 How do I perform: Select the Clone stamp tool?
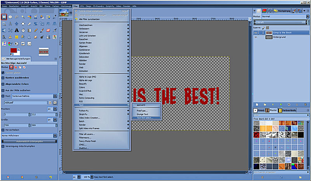point(10,37)
